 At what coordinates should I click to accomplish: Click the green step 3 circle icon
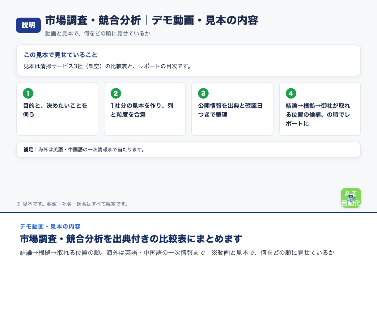coord(203,93)
